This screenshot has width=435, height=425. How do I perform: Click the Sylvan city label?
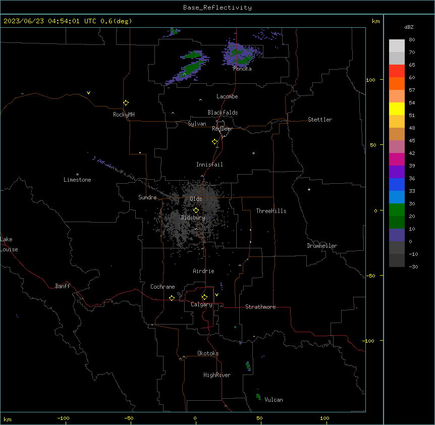(x=197, y=124)
